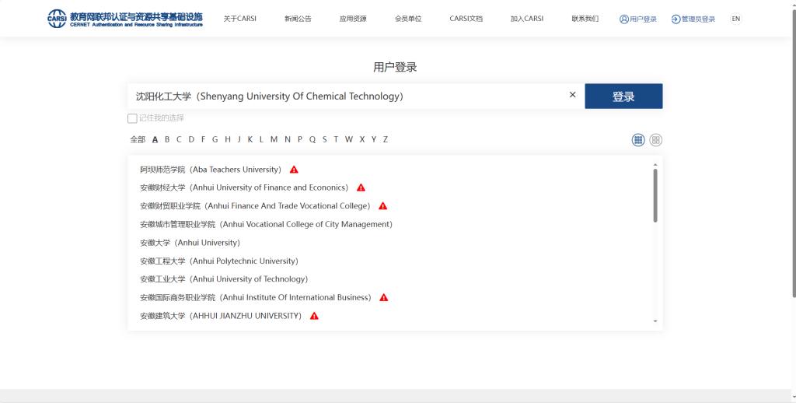Filter universities by letter S
Viewport: 796px width, 403px height.
pos(324,139)
